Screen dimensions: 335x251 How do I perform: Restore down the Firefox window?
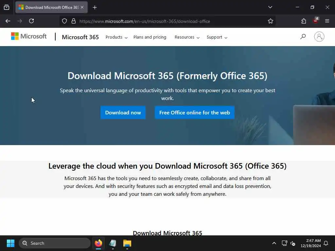coord(312,7)
